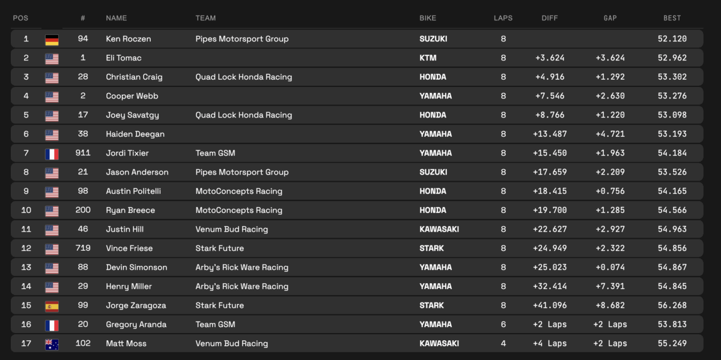The image size is (721, 360).
Task: Click the Spanish flag beside Jorge Zaragoza
Action: (52, 306)
